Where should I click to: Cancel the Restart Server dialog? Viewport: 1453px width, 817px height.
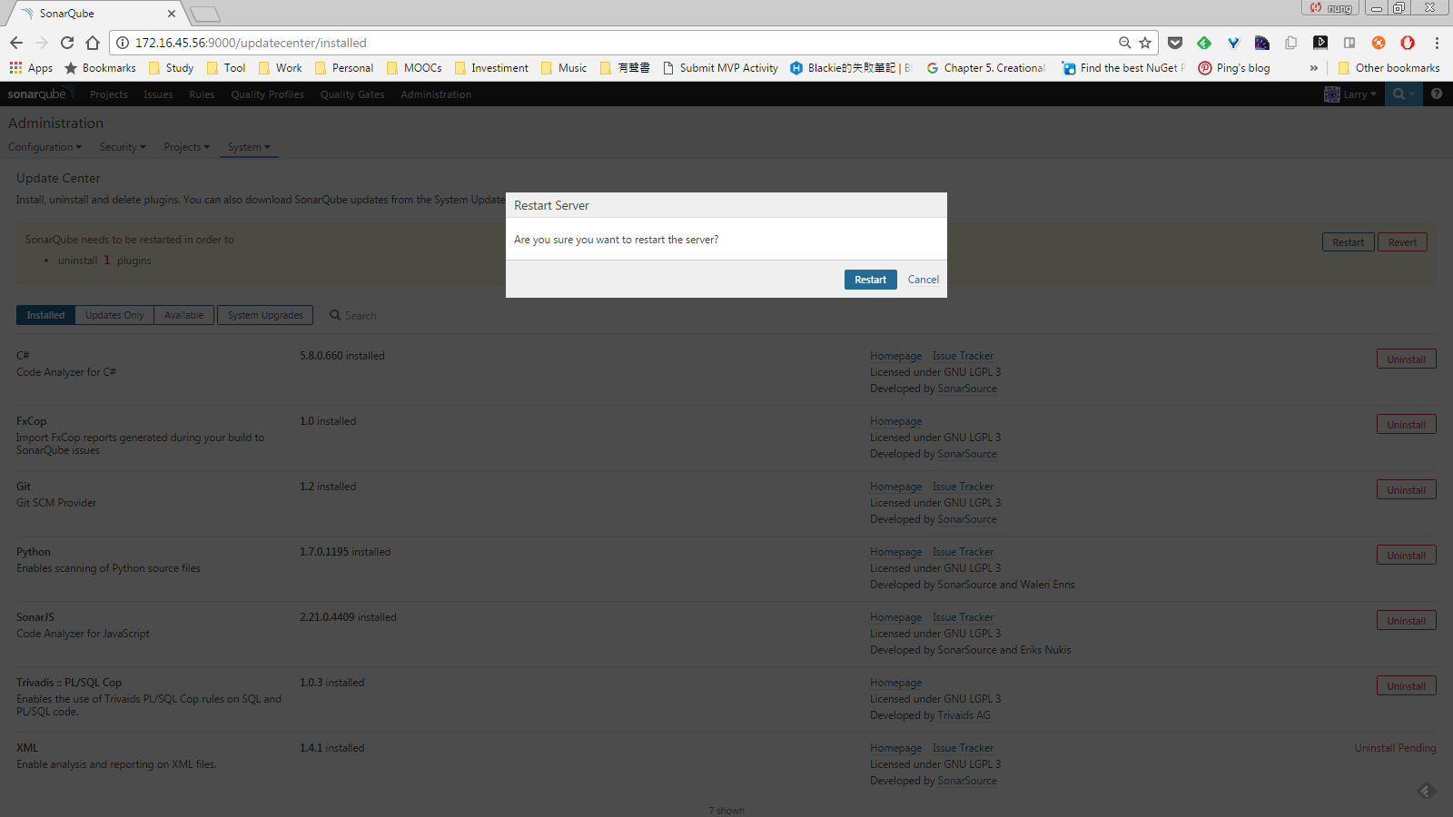pyautogui.click(x=923, y=280)
